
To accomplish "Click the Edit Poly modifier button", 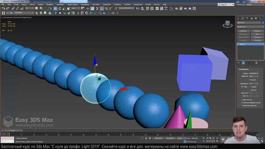I will tap(243, 31).
